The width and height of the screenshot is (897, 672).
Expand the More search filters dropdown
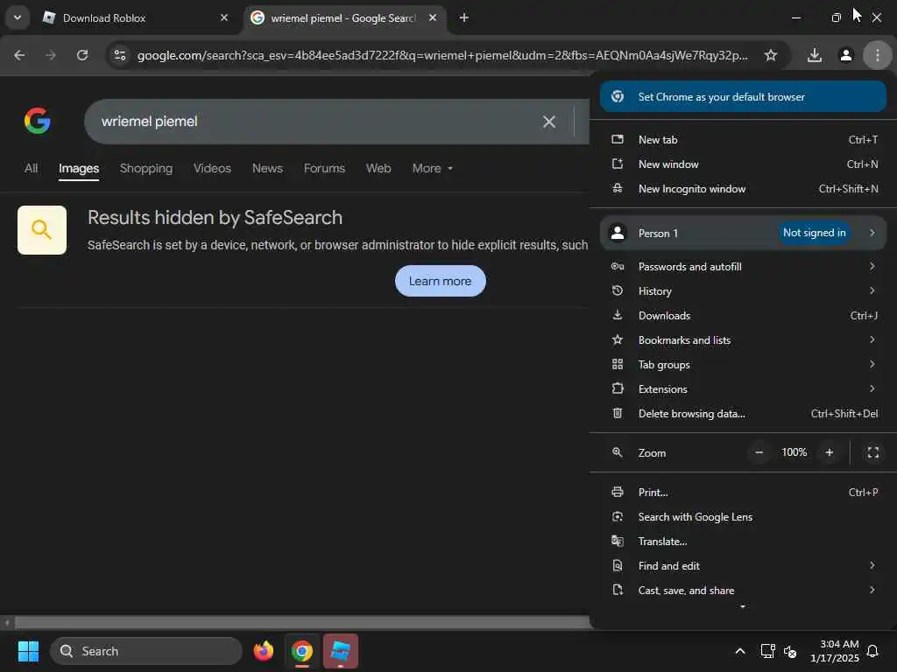click(433, 169)
